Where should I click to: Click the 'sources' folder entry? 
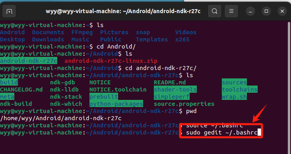click(x=235, y=82)
